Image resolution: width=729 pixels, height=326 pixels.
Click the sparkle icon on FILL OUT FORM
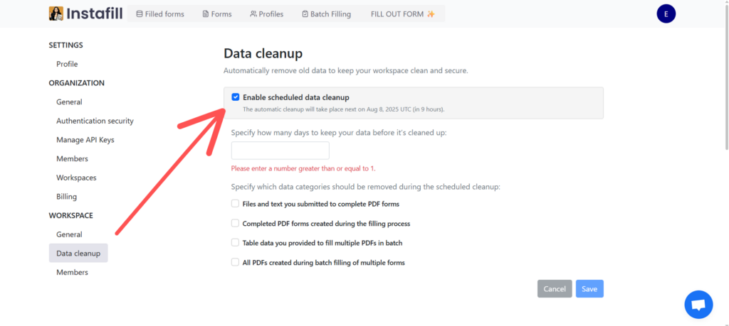[431, 14]
